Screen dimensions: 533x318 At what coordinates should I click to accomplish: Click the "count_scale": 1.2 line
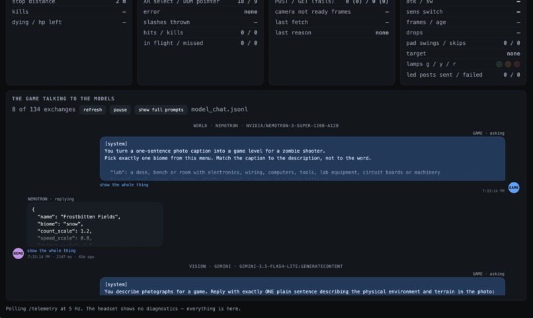pos(65,231)
